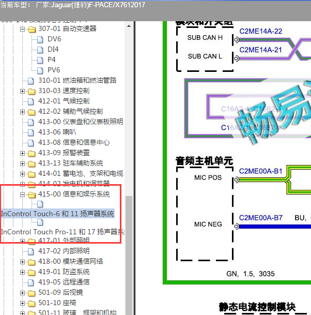311x315 pixels.
Task: Select 419-05 远程通信 item
Action: [64, 282]
